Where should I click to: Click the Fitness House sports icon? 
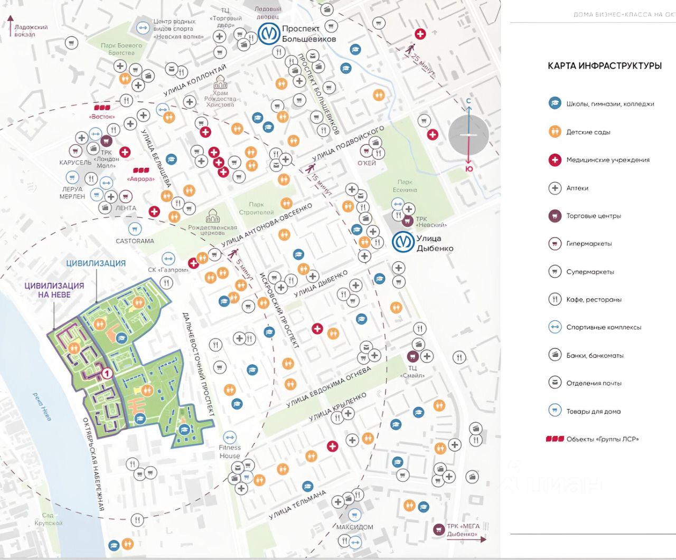pos(229,437)
